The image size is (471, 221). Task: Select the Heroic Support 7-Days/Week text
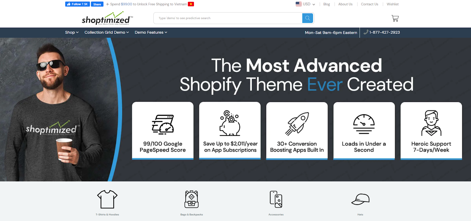click(431, 147)
